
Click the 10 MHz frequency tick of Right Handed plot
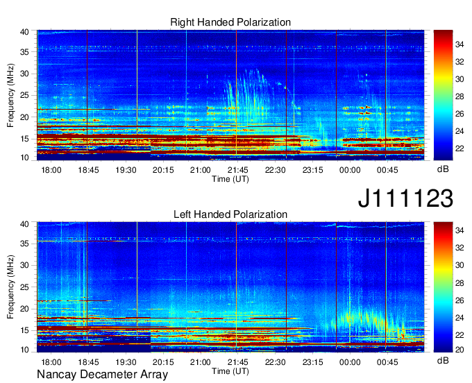(24, 158)
